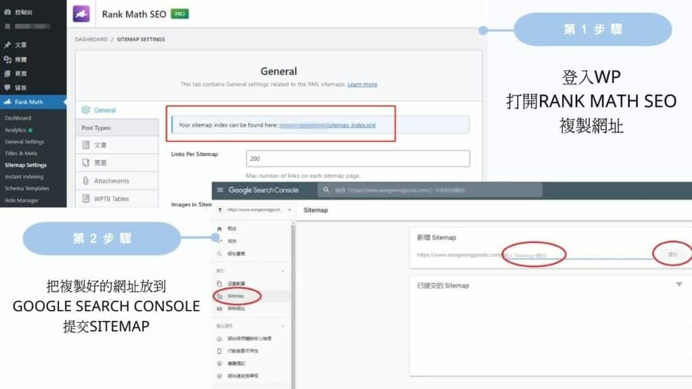
Task: Select the WPTB Tables sitemap tab
Action: (x=117, y=199)
